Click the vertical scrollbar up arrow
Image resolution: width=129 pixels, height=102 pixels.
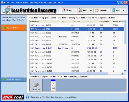click(x=125, y=21)
